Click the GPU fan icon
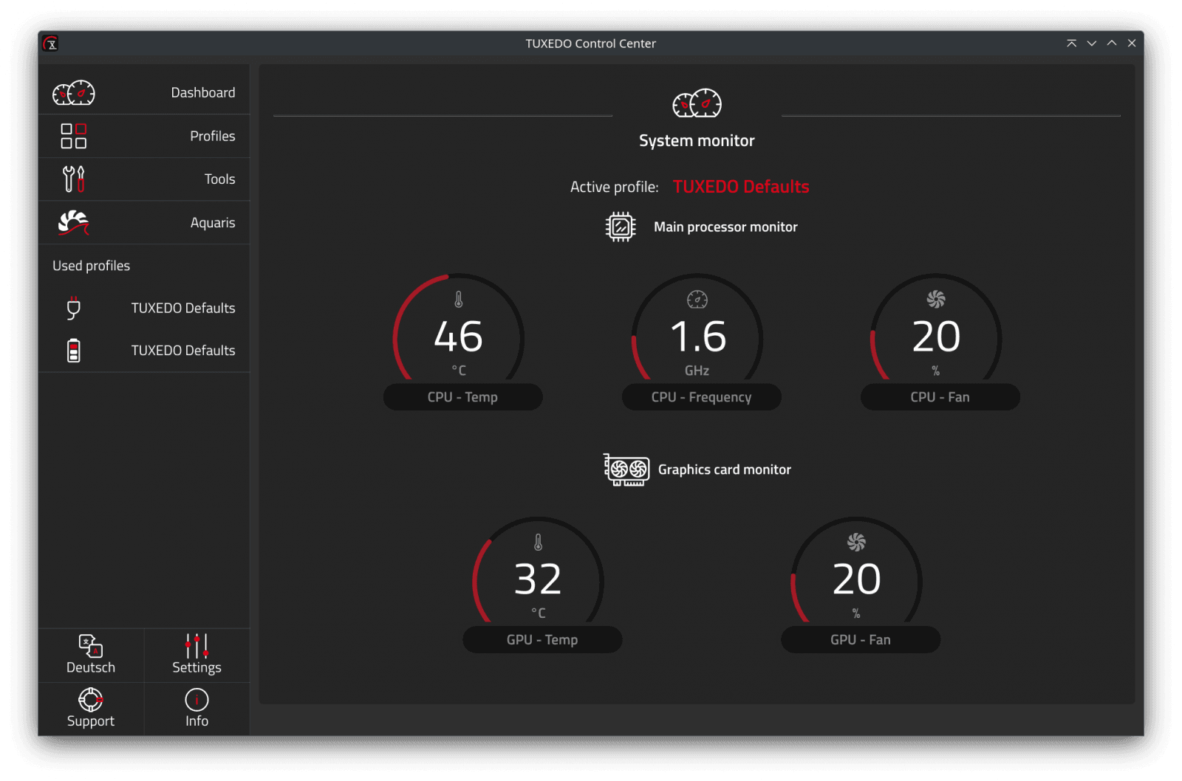 coord(856,543)
